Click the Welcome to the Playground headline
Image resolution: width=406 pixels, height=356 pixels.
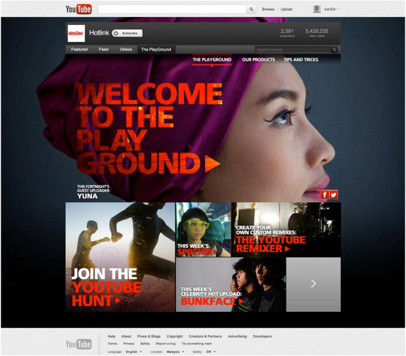coord(149,128)
